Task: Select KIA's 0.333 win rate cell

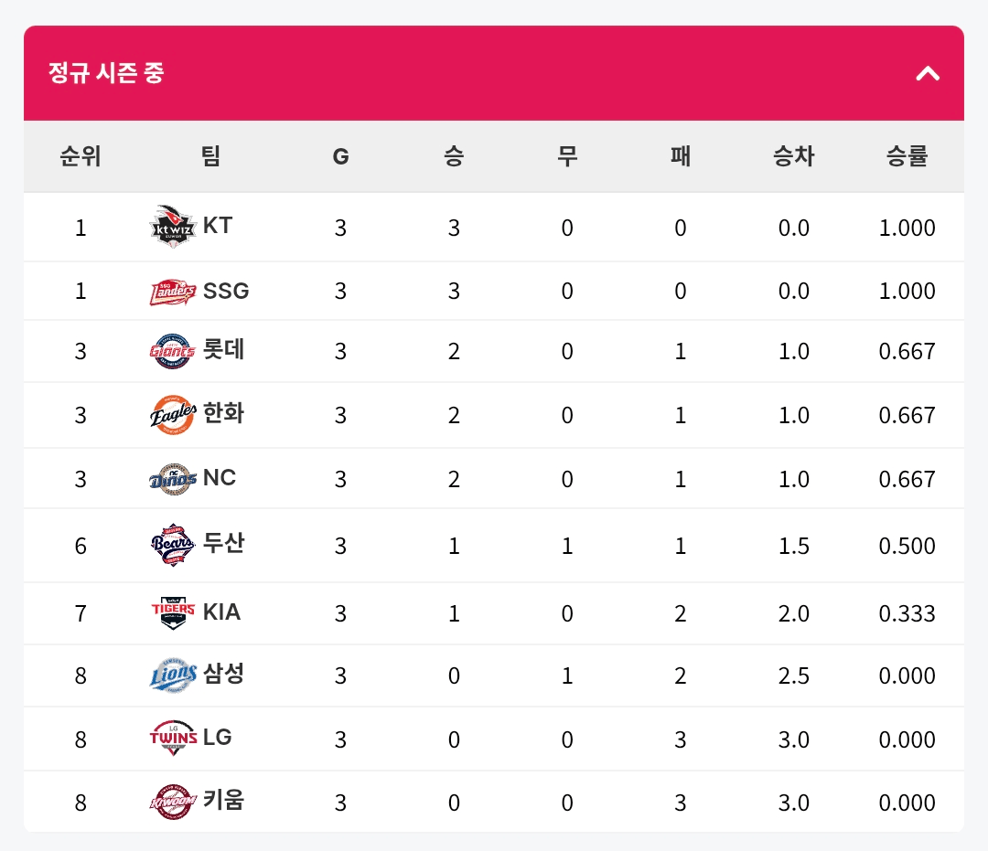Action: [907, 613]
